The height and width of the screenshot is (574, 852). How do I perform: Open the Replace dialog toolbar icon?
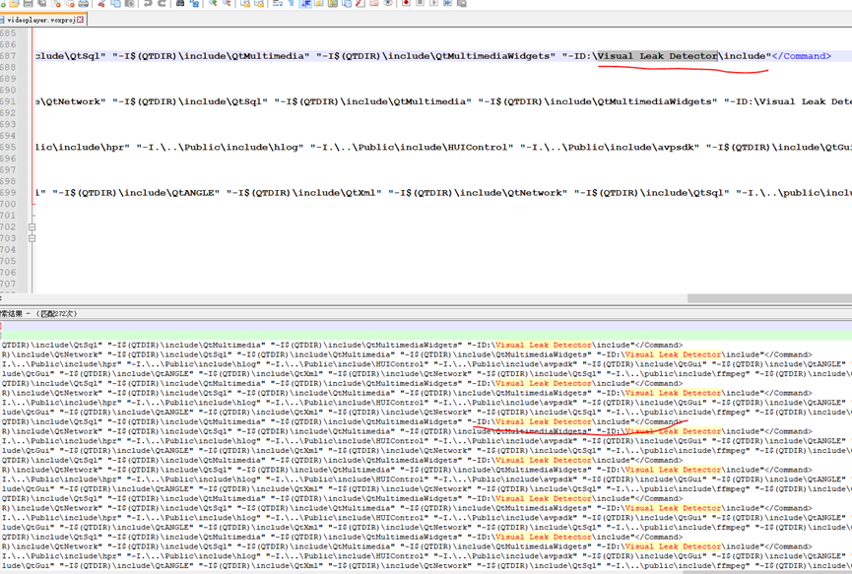coord(194,3)
